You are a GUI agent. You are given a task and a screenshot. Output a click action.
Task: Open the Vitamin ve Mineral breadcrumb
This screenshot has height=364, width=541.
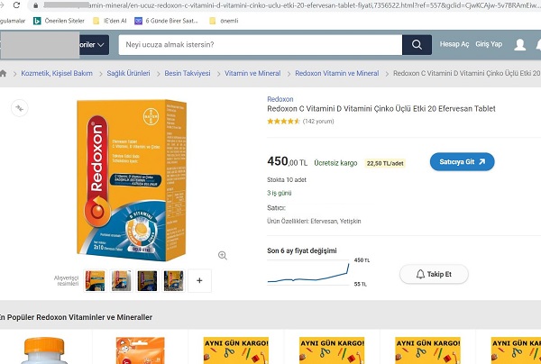(x=252, y=73)
